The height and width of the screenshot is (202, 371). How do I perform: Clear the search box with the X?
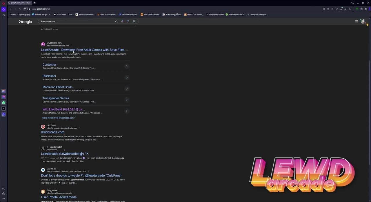(x=116, y=21)
